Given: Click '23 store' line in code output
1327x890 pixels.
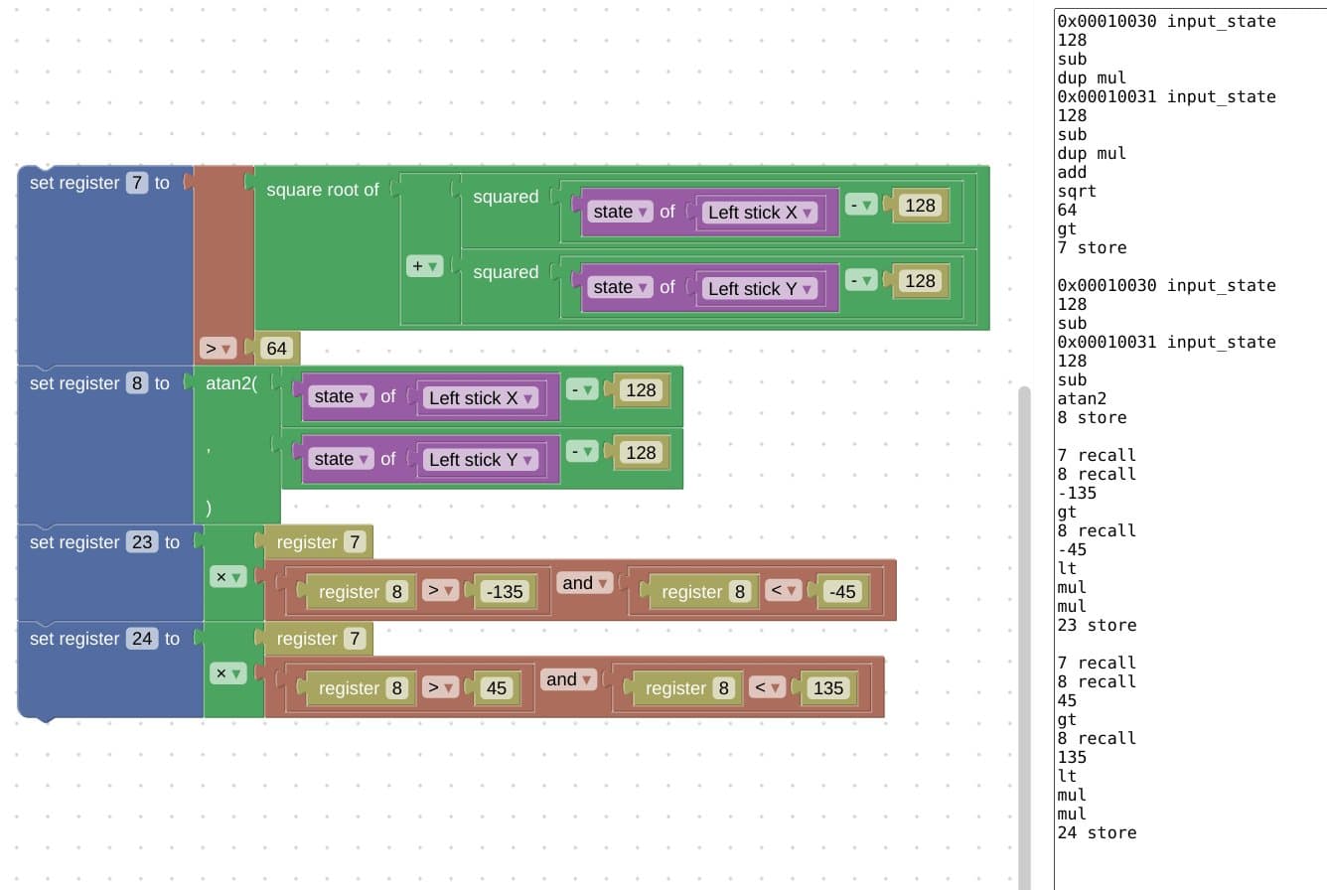Looking at the screenshot, I should click(1098, 625).
